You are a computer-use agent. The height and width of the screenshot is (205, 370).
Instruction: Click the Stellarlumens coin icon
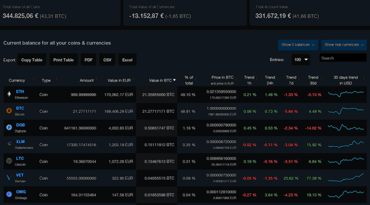[9, 144]
